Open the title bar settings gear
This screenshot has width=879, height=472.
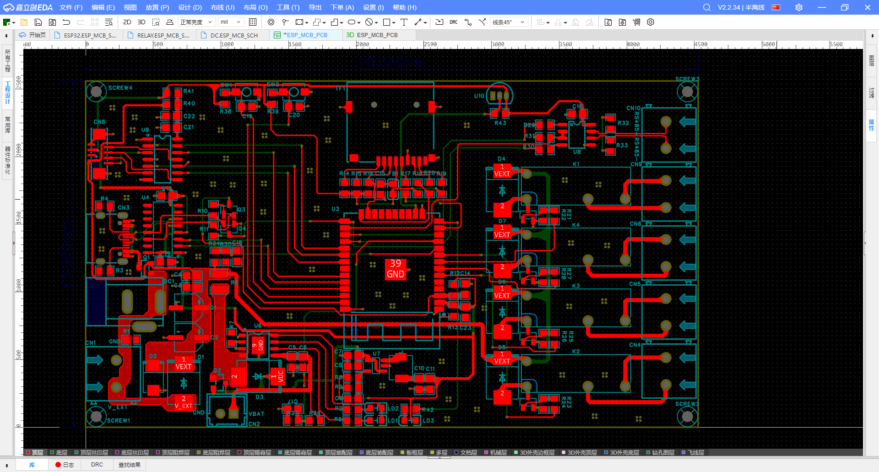click(x=799, y=7)
